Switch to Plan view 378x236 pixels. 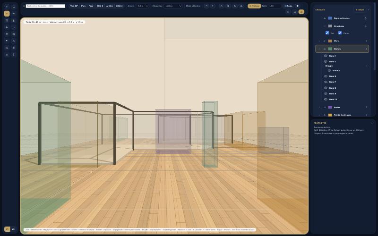tap(83, 6)
